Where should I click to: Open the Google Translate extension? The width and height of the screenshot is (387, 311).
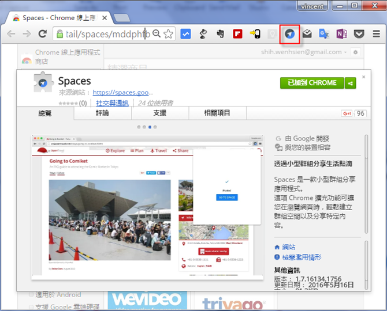(324, 34)
